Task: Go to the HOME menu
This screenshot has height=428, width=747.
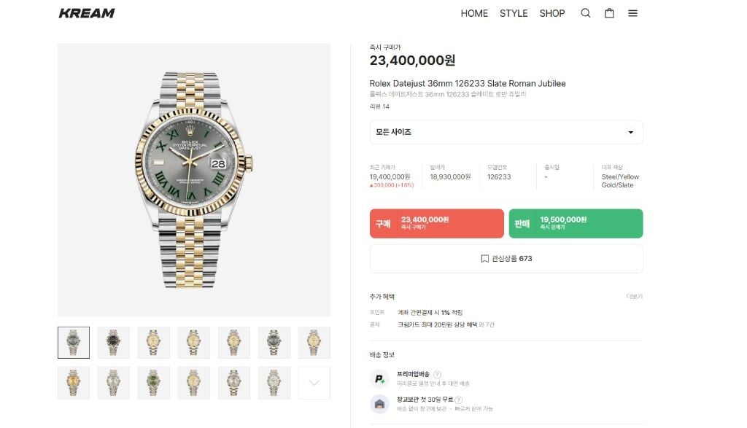Action: pos(474,13)
